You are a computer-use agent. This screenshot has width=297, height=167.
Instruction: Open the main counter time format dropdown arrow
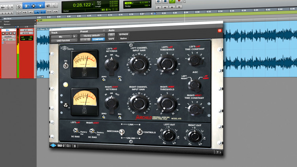click(x=93, y=4)
